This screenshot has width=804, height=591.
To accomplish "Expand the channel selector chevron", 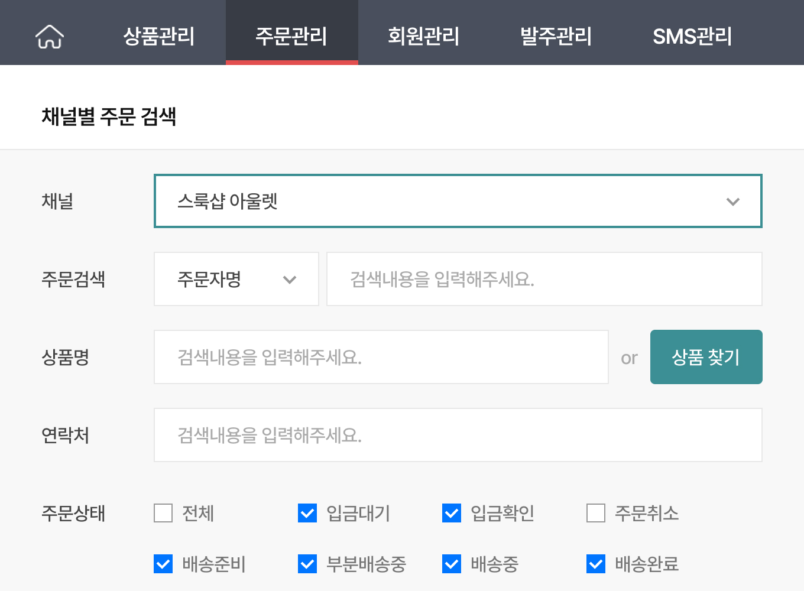I will (x=733, y=202).
